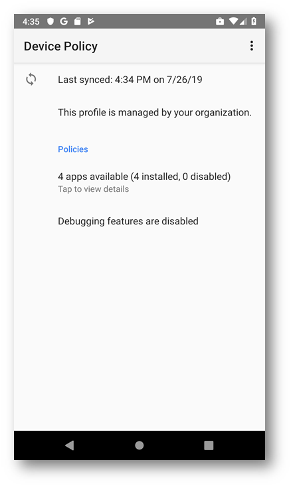The image size is (293, 488).
Task: Tap 'Tap to view details' text
Action: click(94, 189)
